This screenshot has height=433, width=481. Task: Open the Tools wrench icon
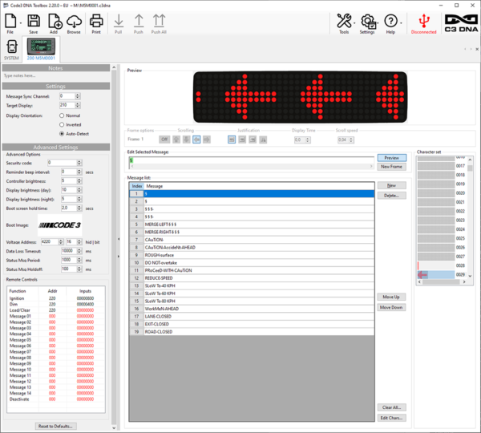(x=344, y=21)
